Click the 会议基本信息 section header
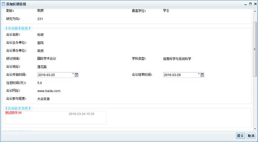Viewport: 258px width, 142px height. (x=17, y=28)
